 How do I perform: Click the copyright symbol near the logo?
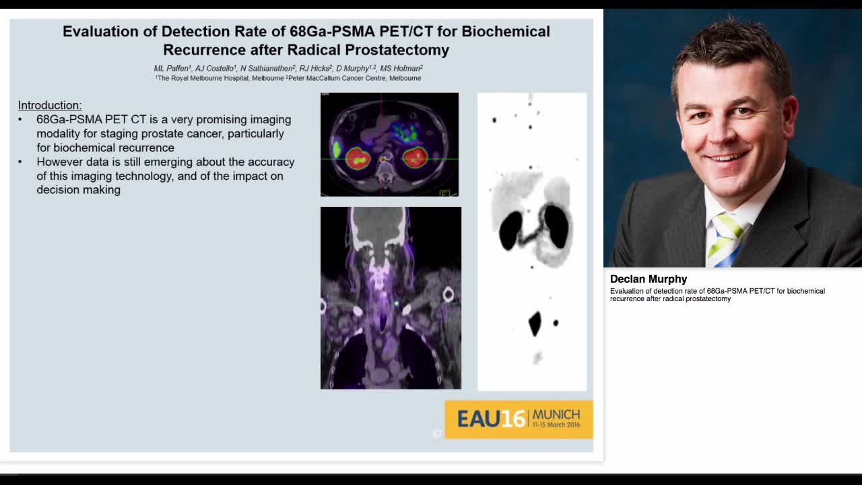click(436, 434)
